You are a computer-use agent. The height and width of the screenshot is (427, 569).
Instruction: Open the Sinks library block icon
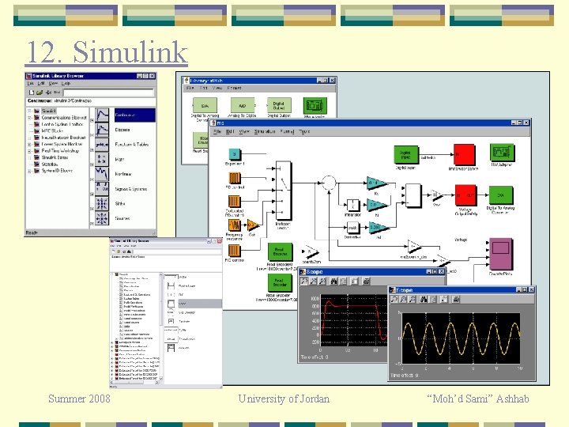[x=102, y=204]
